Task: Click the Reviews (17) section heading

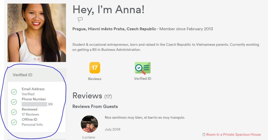Action: [x=92, y=96]
